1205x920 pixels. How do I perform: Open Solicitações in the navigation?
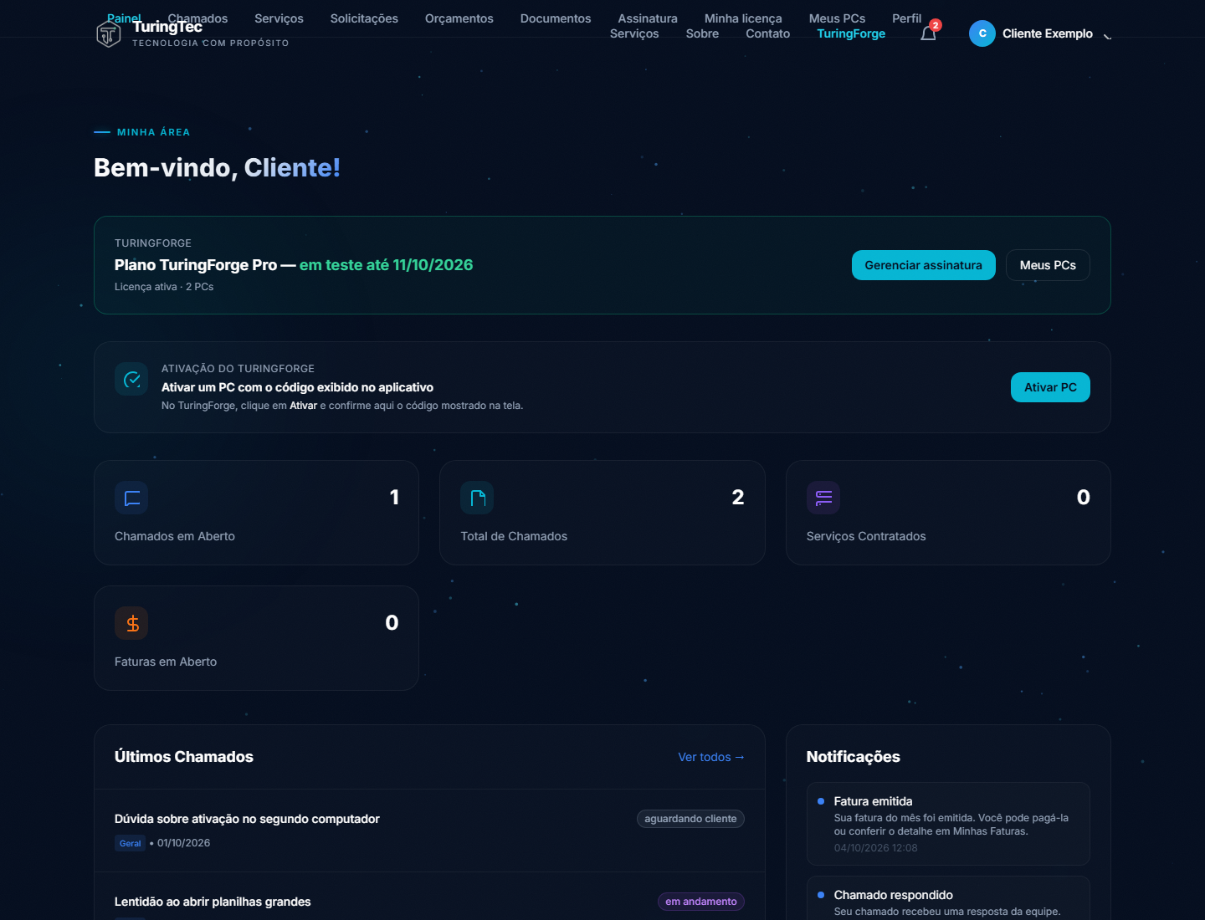pos(364,18)
